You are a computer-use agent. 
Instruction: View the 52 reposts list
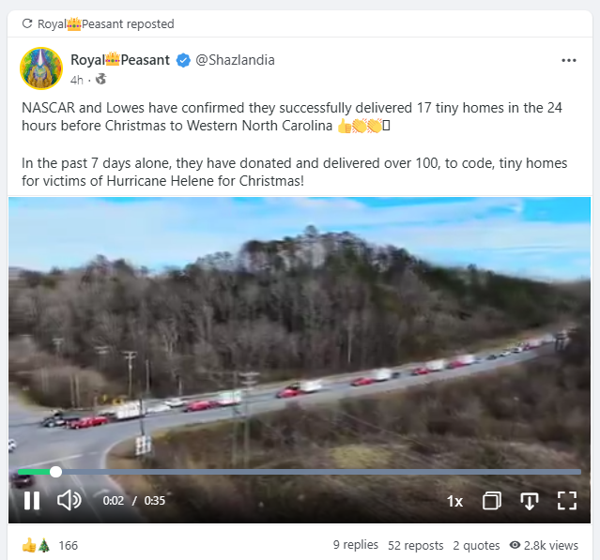click(416, 546)
